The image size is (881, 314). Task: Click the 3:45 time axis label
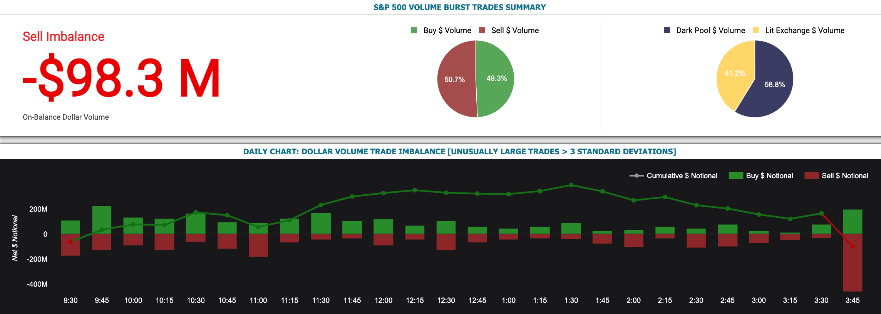click(853, 301)
